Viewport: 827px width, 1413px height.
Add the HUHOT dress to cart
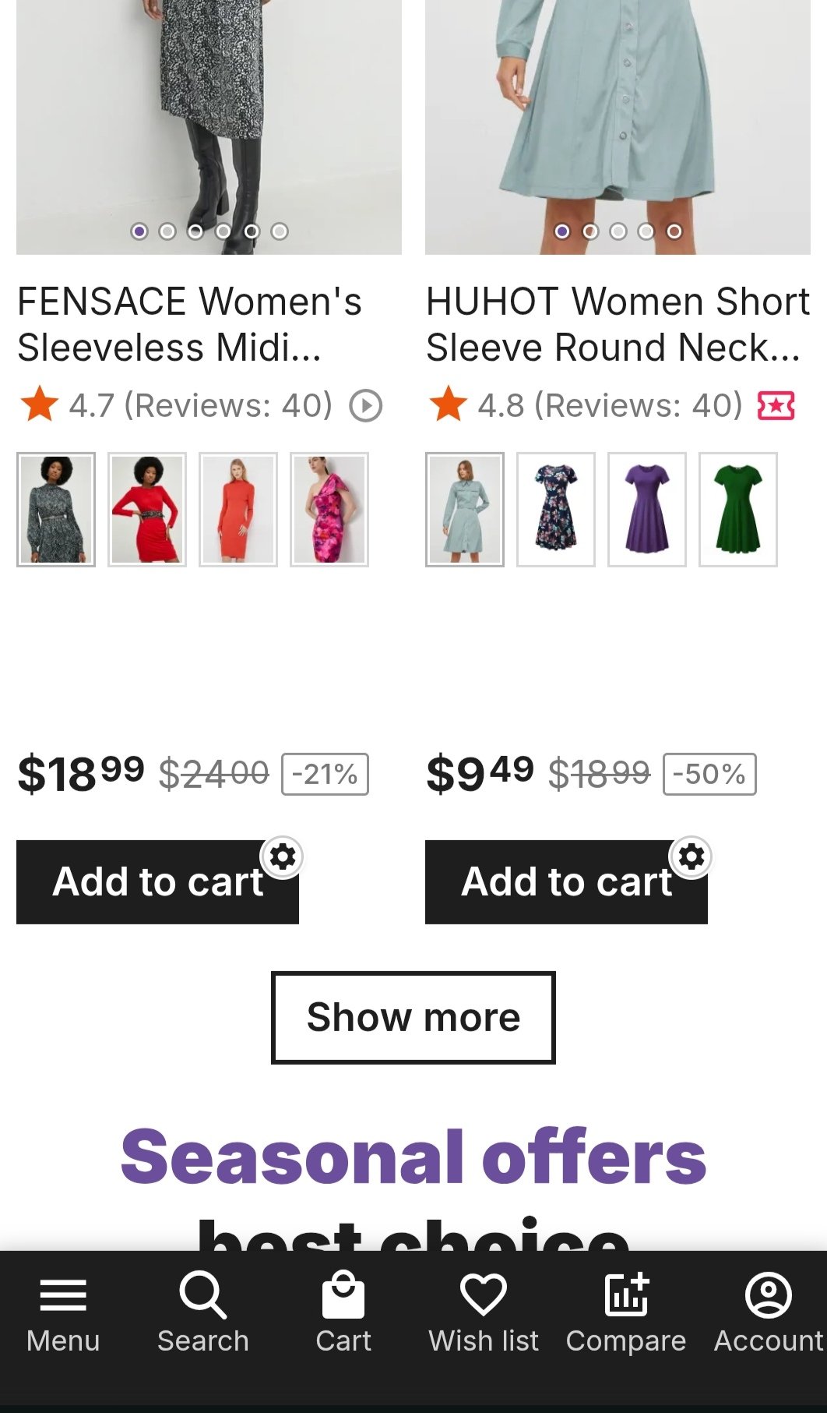point(557,883)
